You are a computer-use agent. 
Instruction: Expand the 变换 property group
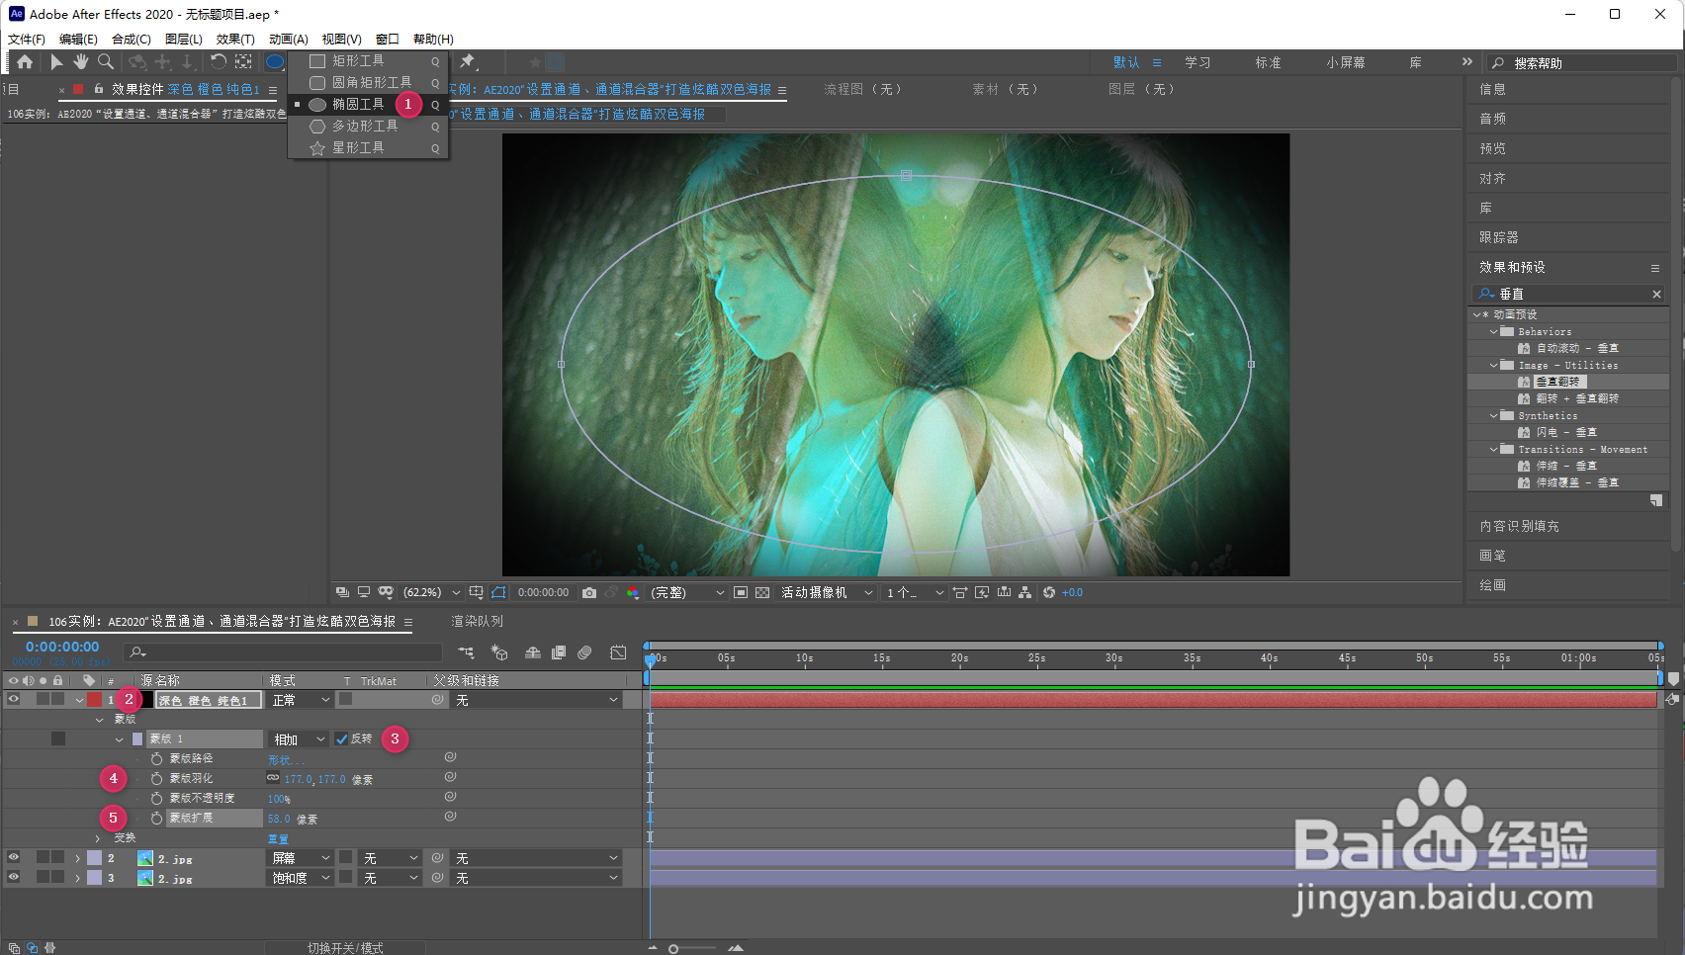tap(98, 838)
